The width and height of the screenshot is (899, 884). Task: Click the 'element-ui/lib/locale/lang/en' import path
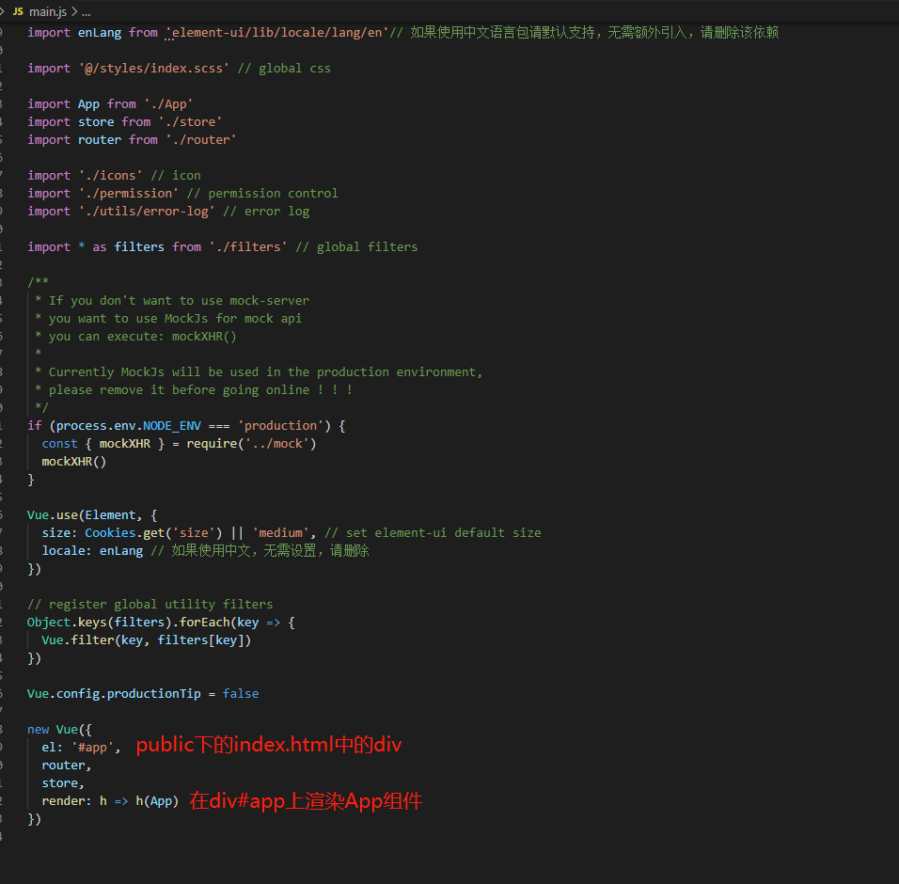[276, 33]
